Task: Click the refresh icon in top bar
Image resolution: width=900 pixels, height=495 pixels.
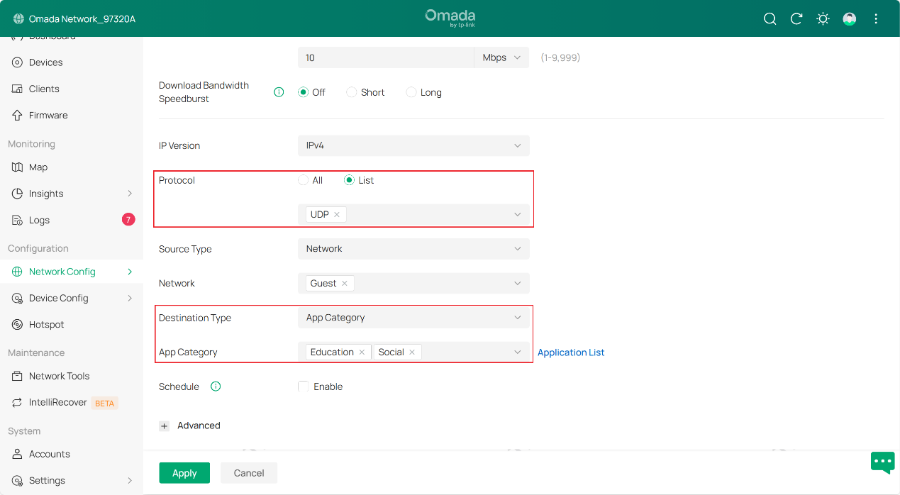Action: (x=796, y=19)
